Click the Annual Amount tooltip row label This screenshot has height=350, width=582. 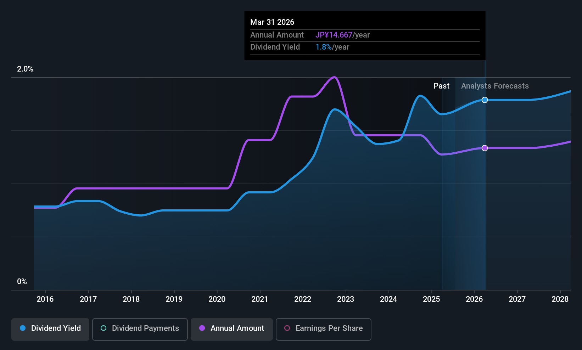click(277, 35)
